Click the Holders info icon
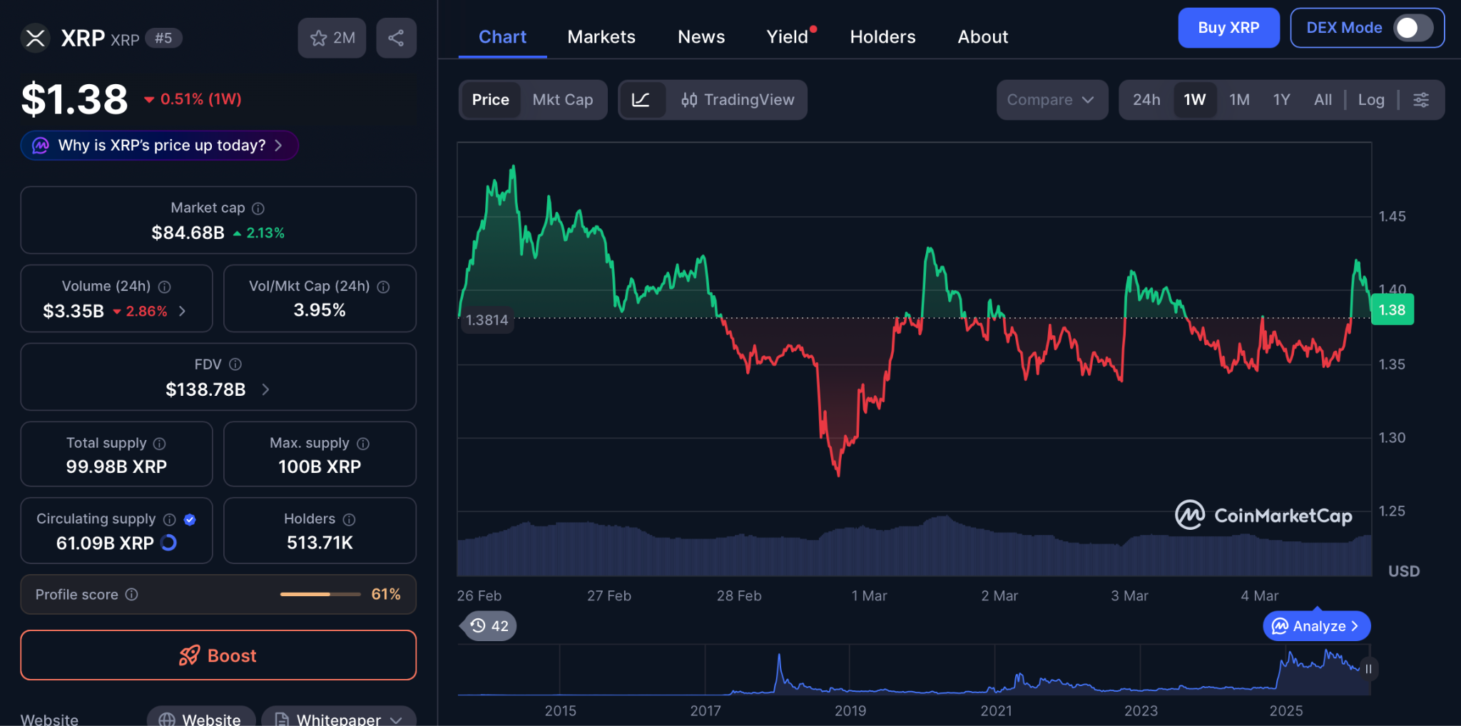This screenshot has width=1461, height=726. point(349,519)
